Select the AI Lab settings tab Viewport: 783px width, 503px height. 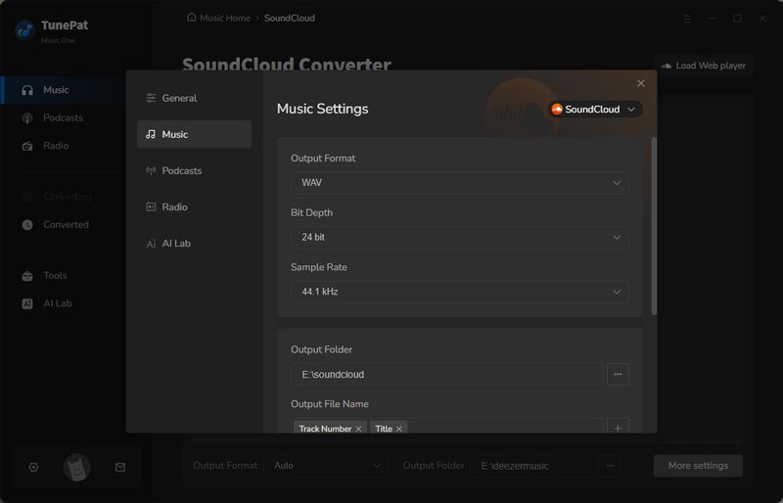(175, 243)
